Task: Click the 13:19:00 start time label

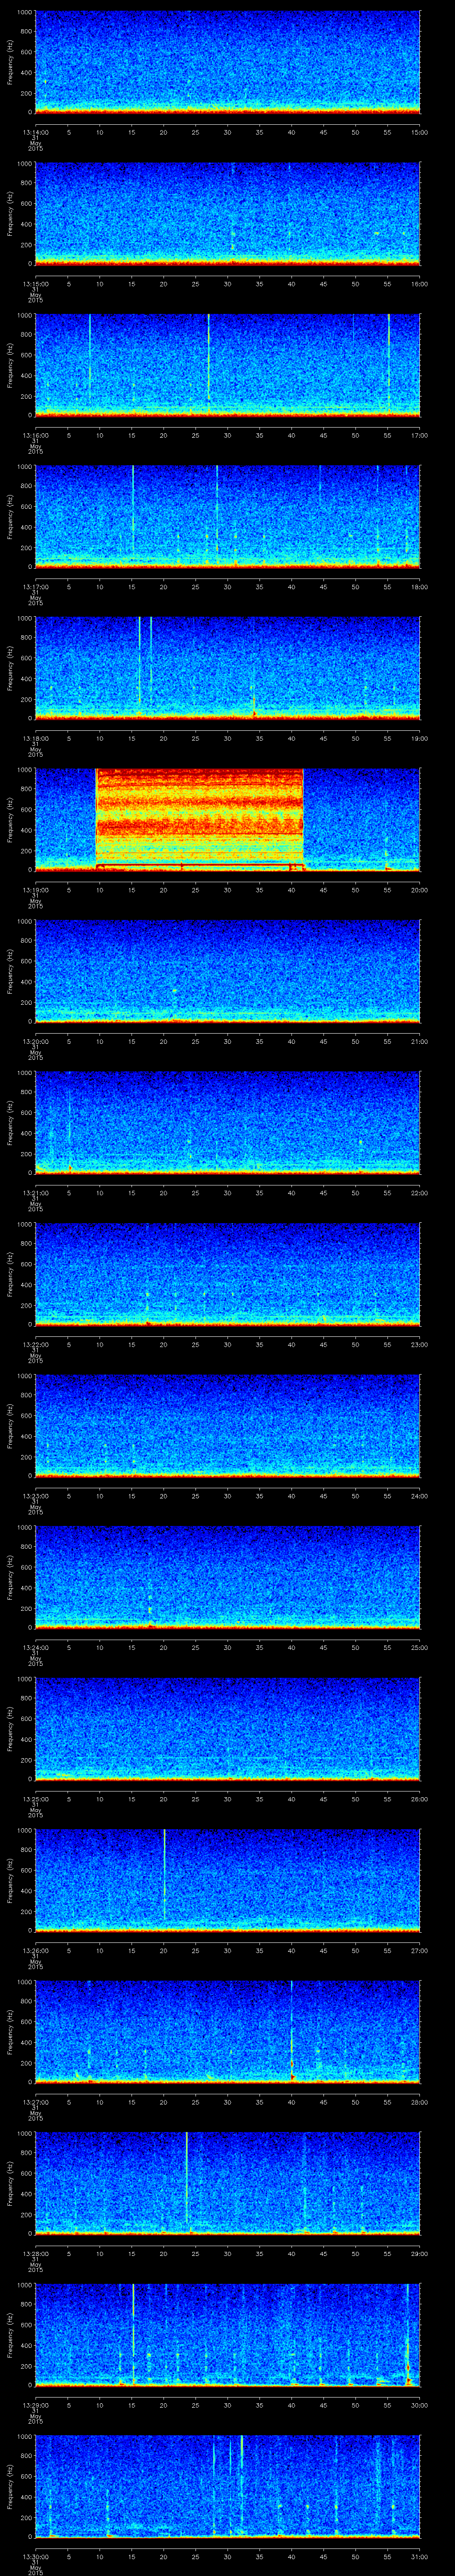Action: pos(35,890)
